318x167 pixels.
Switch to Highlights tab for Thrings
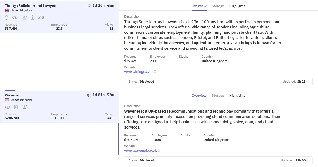tap(237, 6)
